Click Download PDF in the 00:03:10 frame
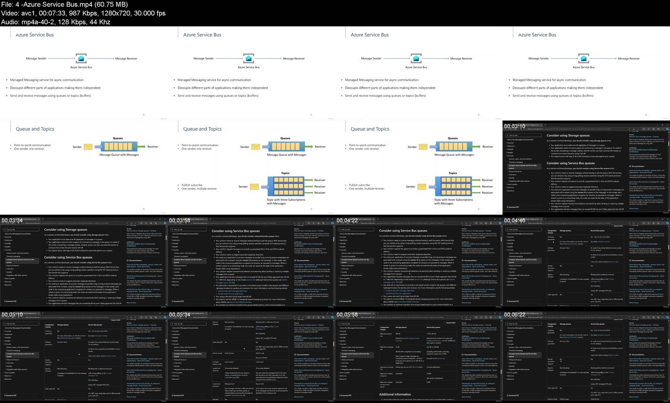The width and height of the screenshot is (670, 403). click(x=513, y=207)
